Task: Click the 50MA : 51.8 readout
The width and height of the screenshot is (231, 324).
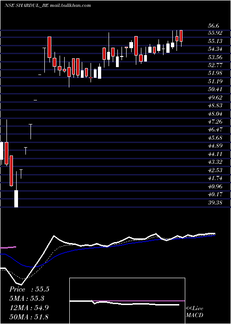Action: tap(29, 317)
